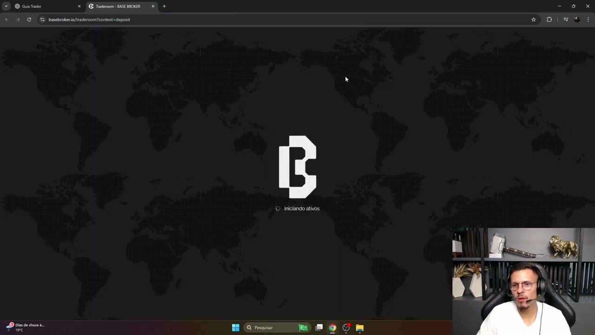
Task: Open the tab search dropdown arrow
Action: 6,7
